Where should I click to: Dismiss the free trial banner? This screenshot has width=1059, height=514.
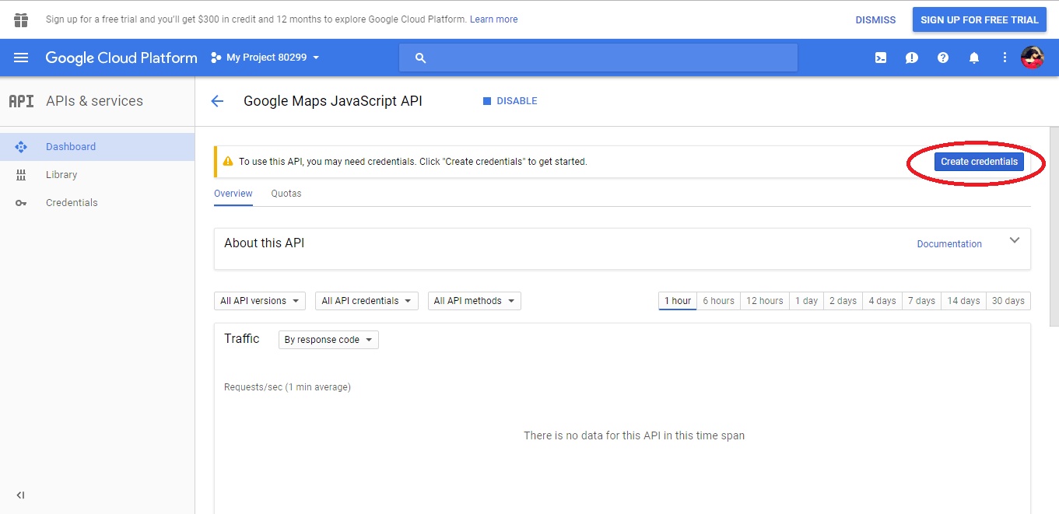[x=875, y=20]
